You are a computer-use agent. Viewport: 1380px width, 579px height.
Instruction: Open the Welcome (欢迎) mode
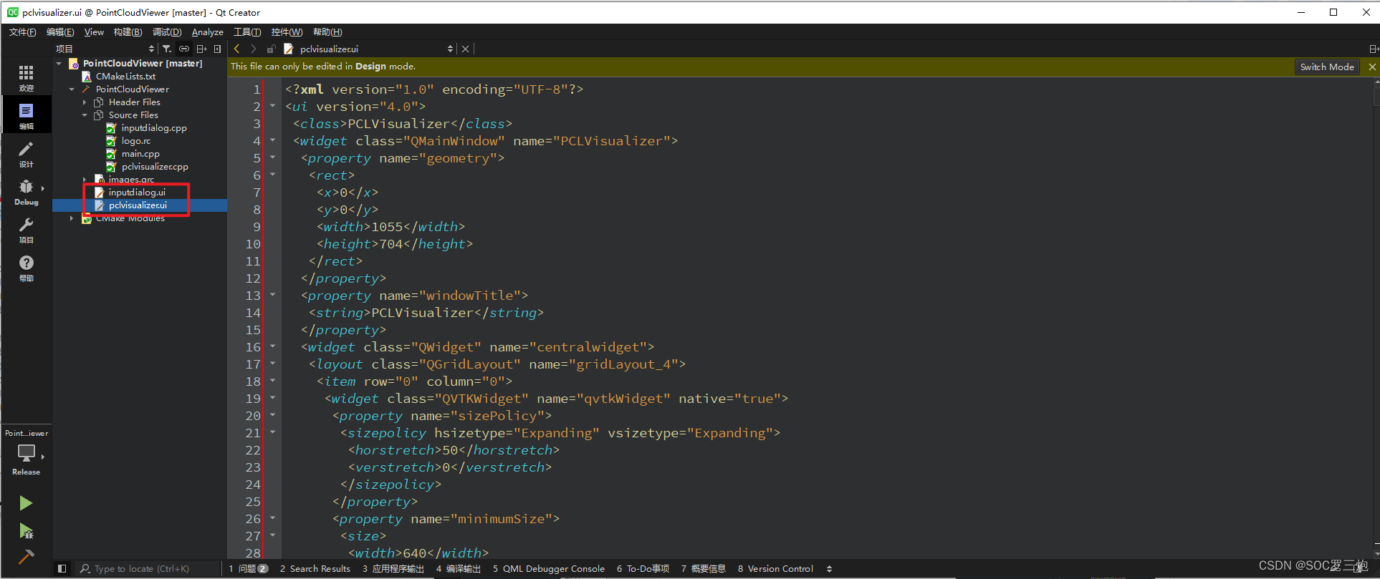coord(26,77)
